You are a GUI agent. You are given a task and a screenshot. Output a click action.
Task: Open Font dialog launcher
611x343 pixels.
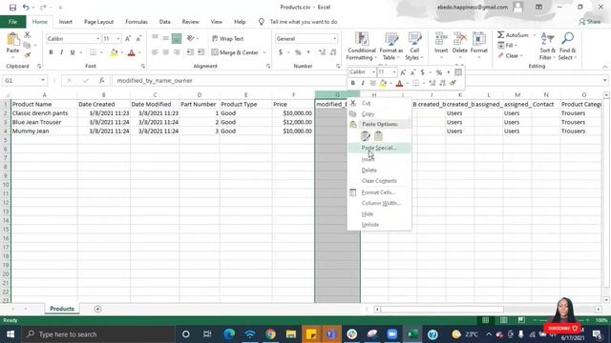point(143,67)
